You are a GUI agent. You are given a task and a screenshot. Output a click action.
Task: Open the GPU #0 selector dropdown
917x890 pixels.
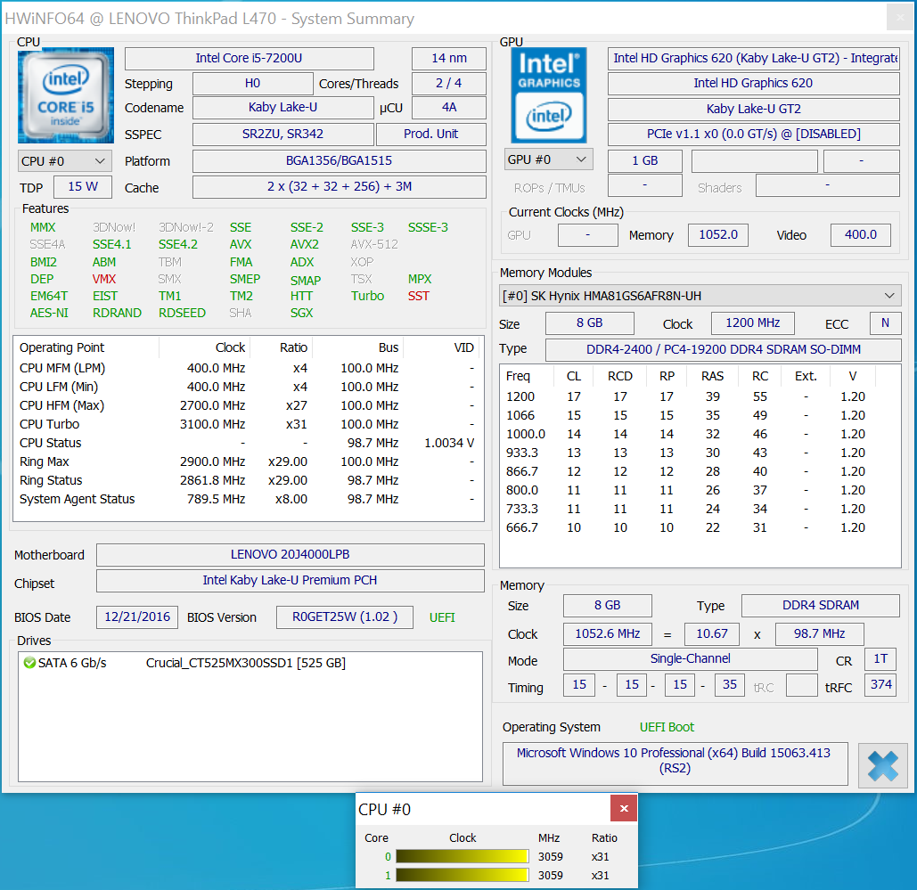pos(548,159)
